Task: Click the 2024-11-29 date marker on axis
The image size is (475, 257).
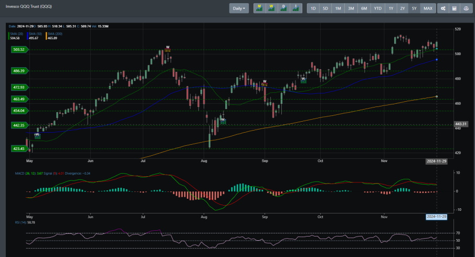Action: click(436, 162)
